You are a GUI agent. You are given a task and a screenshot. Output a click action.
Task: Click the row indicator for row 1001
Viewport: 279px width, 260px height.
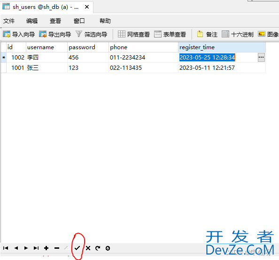(4, 68)
